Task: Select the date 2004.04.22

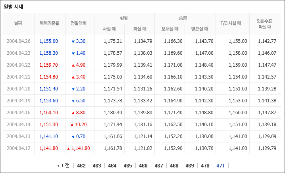Action: coord(19,65)
